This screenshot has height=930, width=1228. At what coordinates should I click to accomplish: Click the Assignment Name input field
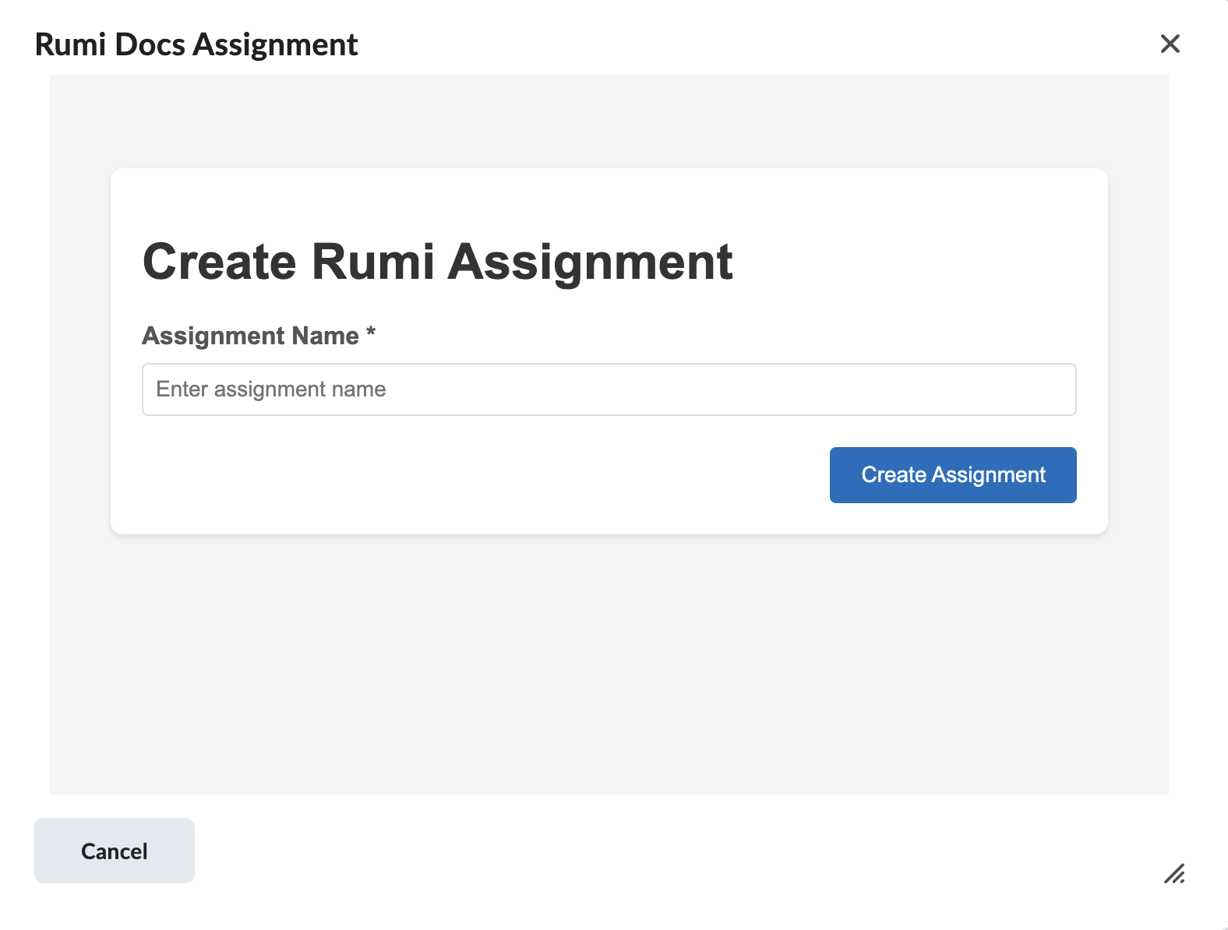609,389
